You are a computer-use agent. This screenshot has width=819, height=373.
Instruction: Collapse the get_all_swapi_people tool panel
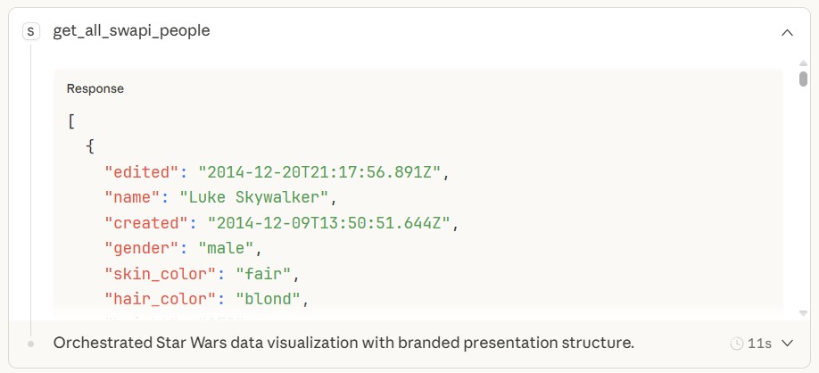coord(787,32)
